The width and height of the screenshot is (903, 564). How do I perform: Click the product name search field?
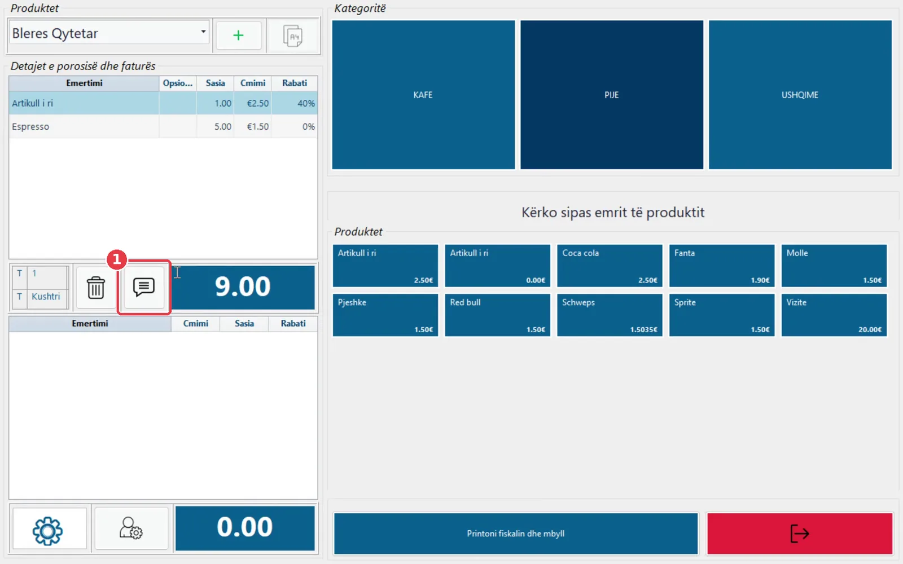(613, 213)
